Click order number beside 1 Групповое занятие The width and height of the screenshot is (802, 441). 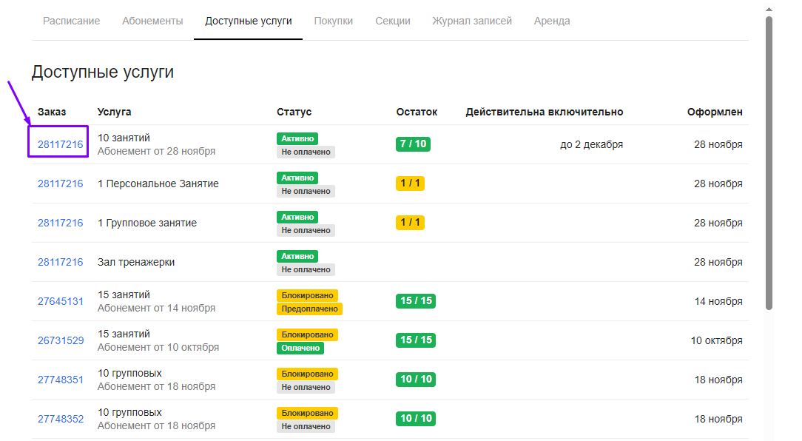click(60, 223)
